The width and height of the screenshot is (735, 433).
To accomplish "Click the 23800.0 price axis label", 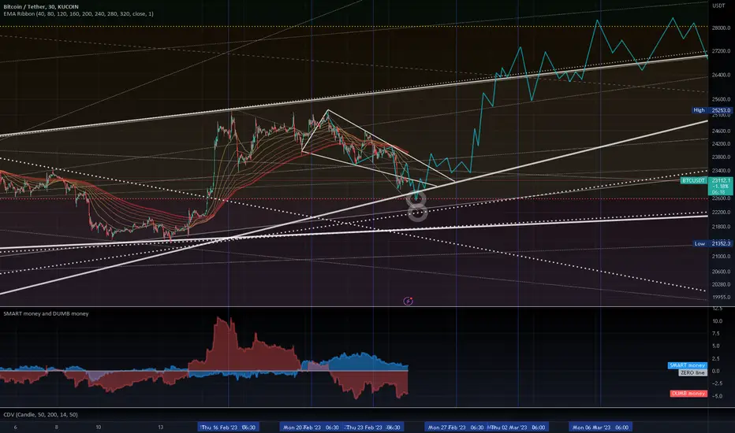I will pyautogui.click(x=721, y=157).
